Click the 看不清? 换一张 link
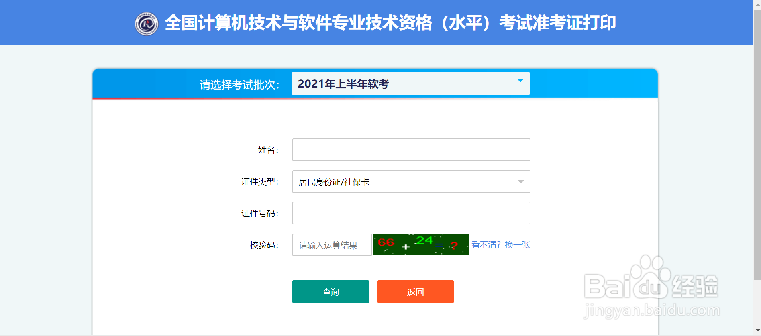 point(500,245)
